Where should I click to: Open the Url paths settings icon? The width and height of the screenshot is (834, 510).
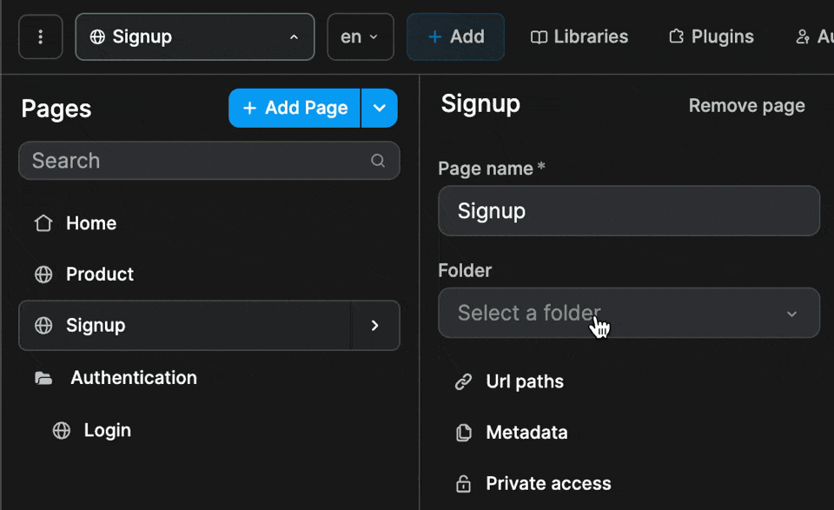click(x=462, y=381)
